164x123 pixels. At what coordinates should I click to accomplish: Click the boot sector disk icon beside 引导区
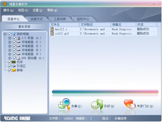[x=14, y=66]
